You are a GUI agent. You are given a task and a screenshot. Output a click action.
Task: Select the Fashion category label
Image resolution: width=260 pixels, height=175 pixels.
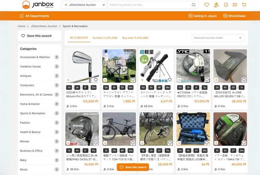[x=25, y=122]
